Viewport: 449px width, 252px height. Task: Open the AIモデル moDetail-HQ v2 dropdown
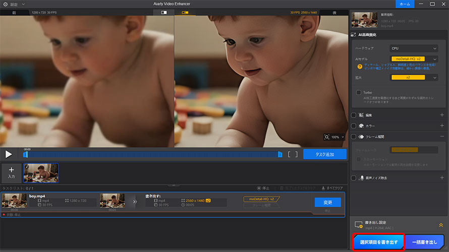click(413, 59)
